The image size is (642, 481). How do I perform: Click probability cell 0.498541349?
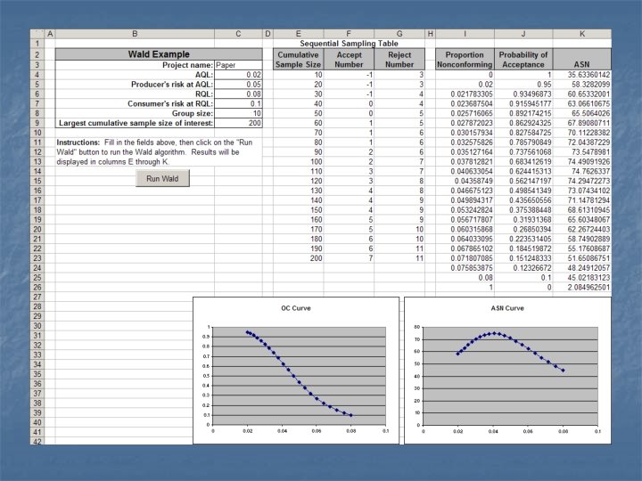pyautogui.click(x=523, y=191)
